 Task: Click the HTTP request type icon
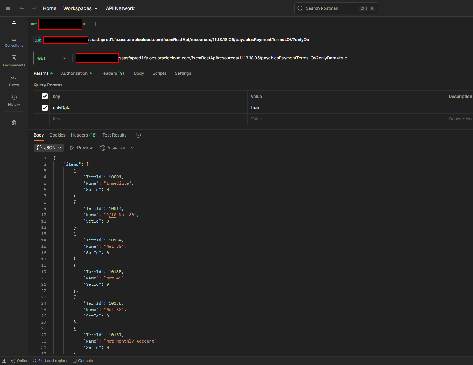(38, 40)
